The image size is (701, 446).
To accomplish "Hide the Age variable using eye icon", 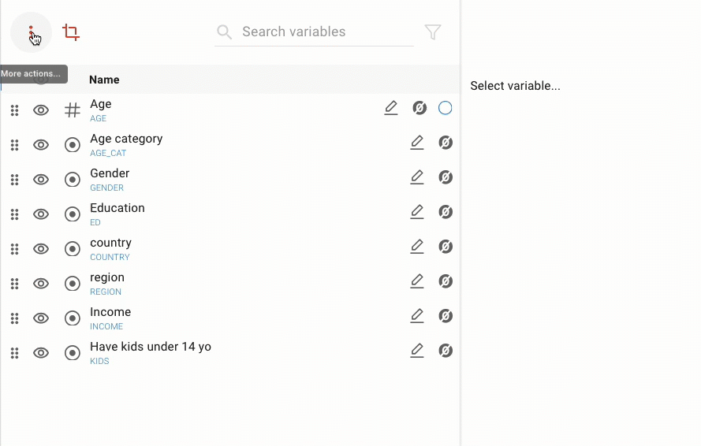I will [41, 110].
